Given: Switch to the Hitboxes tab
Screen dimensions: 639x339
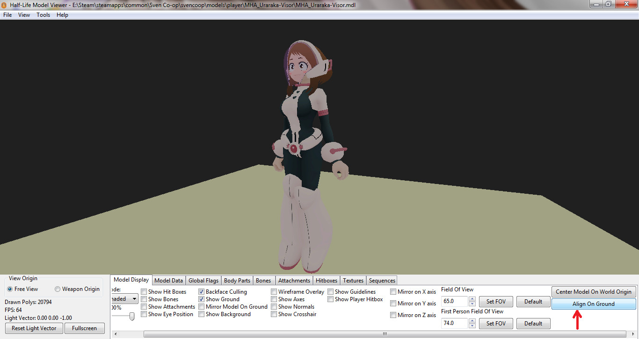Looking at the screenshot, I should point(327,281).
